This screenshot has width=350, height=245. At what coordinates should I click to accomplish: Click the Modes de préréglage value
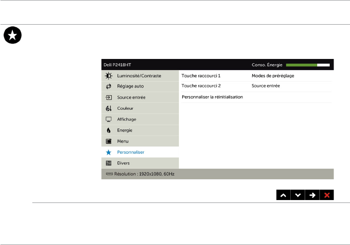point(273,76)
